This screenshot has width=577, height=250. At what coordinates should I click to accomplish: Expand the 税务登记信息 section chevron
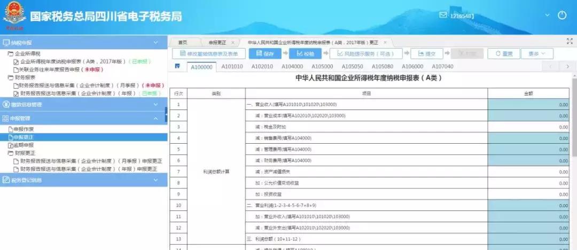coord(155,180)
